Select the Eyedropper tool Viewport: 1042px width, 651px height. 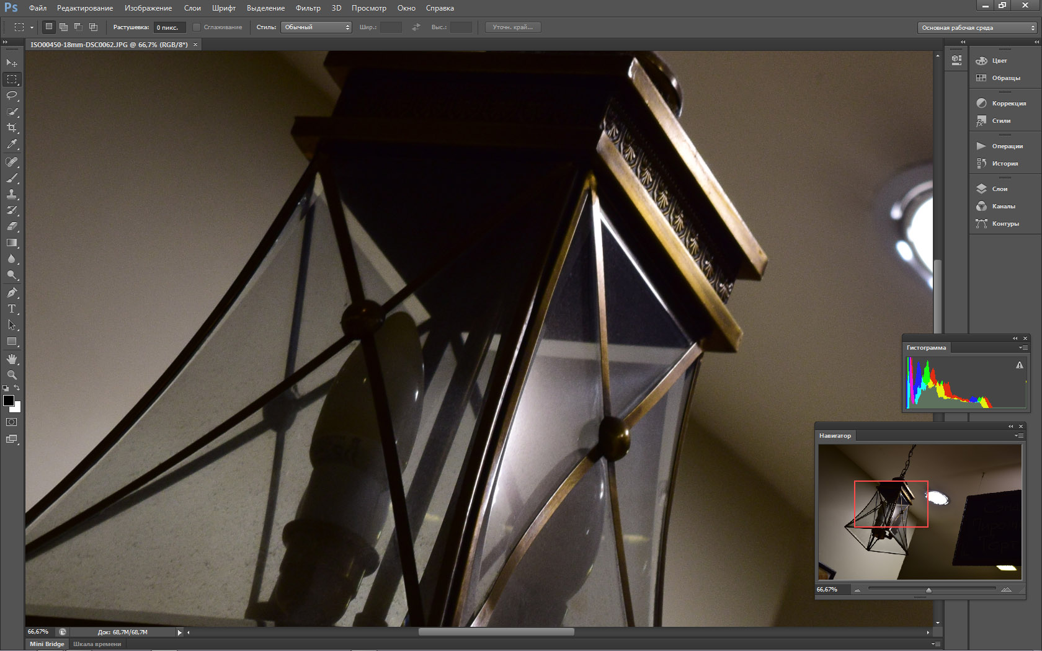[x=12, y=144]
